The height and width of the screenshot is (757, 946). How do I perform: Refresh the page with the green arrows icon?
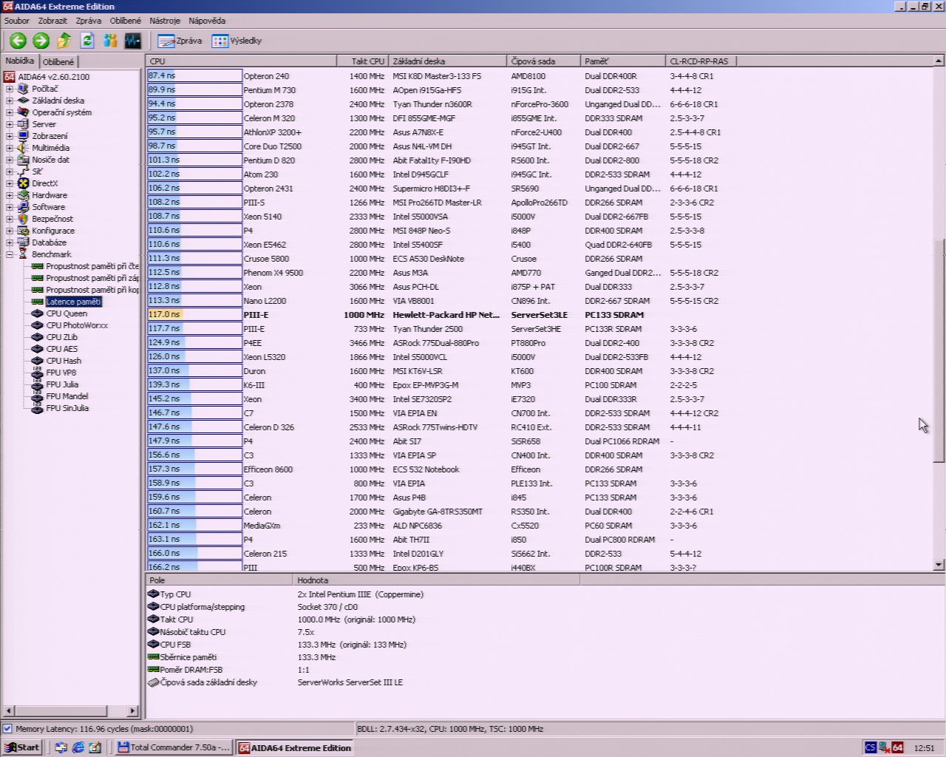click(x=86, y=41)
